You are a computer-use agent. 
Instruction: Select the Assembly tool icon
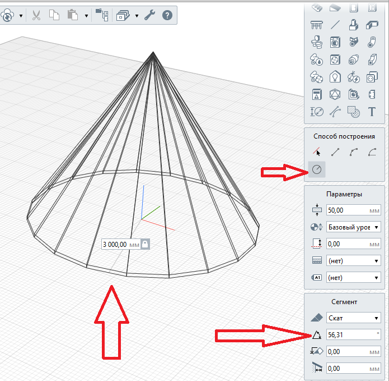354,94
